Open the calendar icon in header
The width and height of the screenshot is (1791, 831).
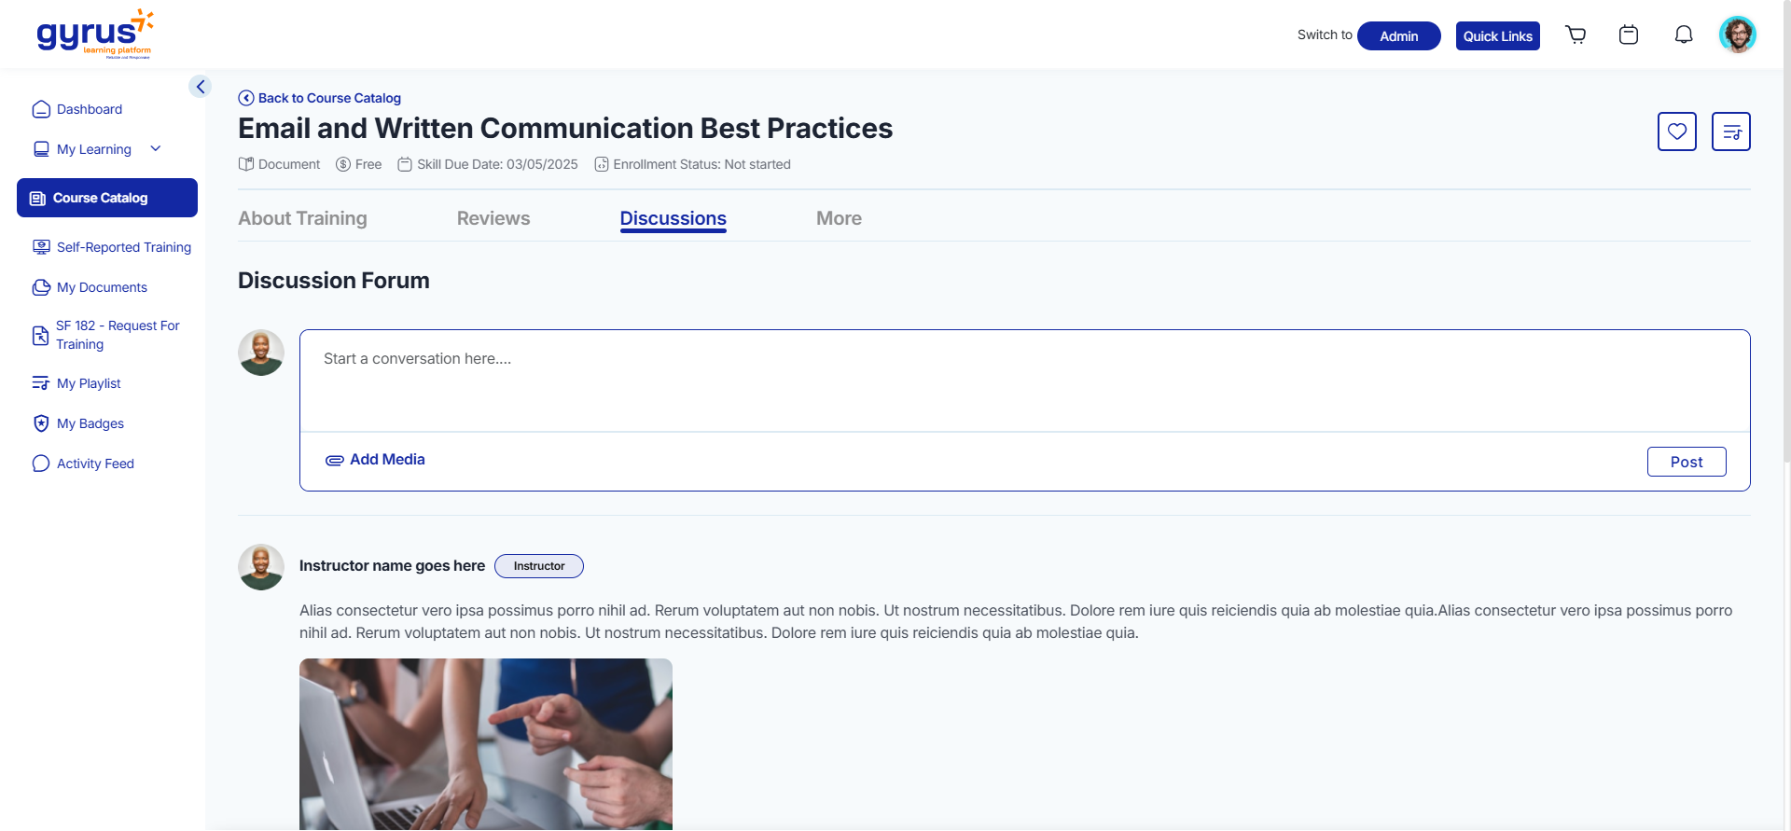[1629, 35]
